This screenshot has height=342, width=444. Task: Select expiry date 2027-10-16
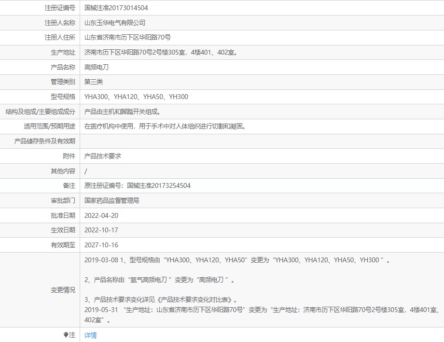(101, 245)
